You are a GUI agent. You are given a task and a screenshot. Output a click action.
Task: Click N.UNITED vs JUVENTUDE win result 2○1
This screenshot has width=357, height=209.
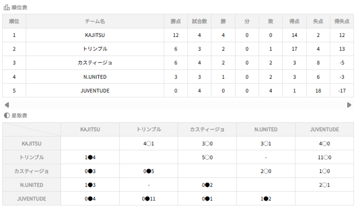(324, 184)
